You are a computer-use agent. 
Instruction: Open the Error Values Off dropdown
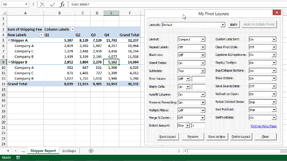tap(188, 79)
